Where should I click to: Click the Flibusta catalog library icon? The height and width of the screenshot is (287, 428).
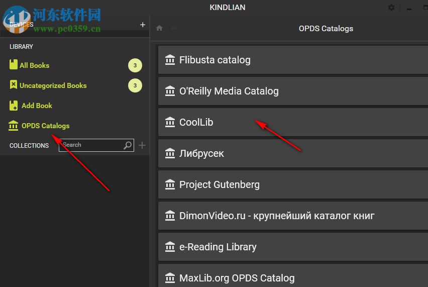click(170, 59)
